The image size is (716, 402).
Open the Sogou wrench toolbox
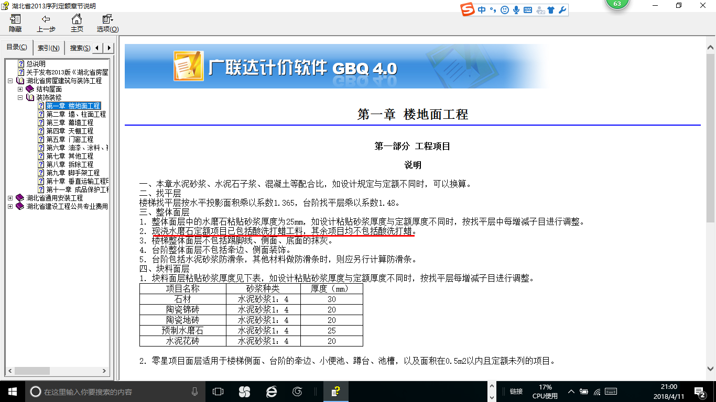pos(562,10)
